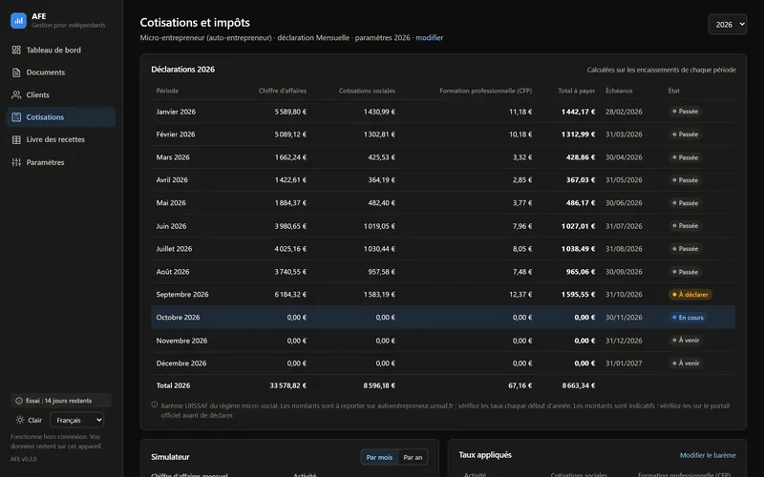Click the Déclarations 2026 heading
This screenshot has width=764, height=477.
[182, 70]
